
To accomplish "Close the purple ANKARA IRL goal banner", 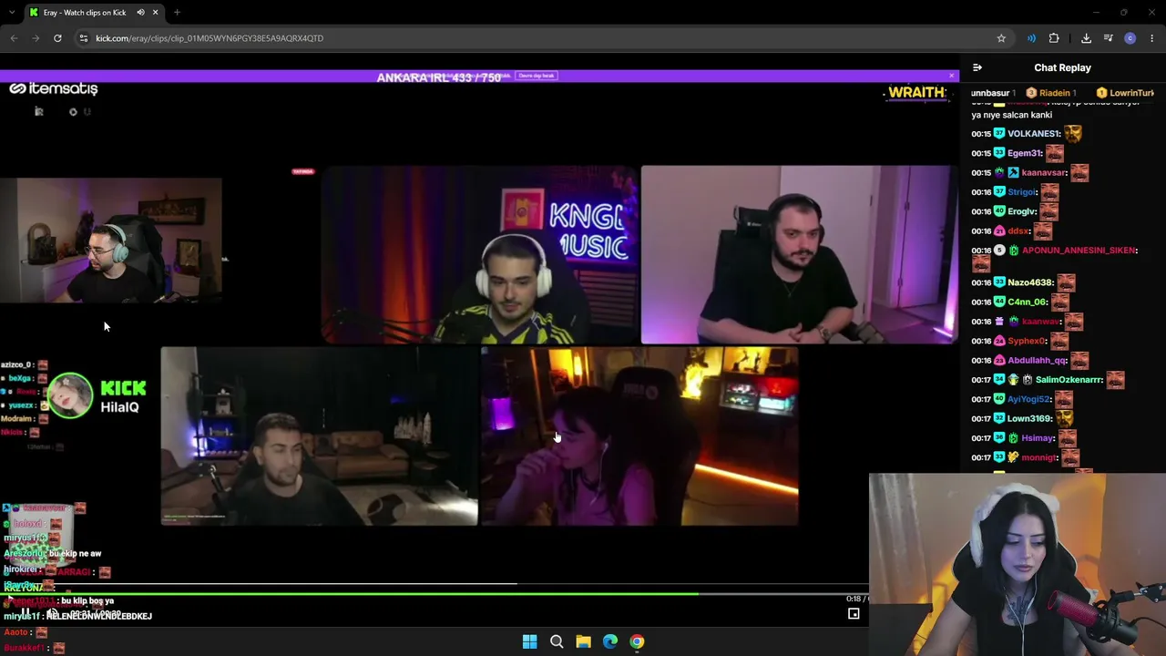I will pyautogui.click(x=951, y=76).
